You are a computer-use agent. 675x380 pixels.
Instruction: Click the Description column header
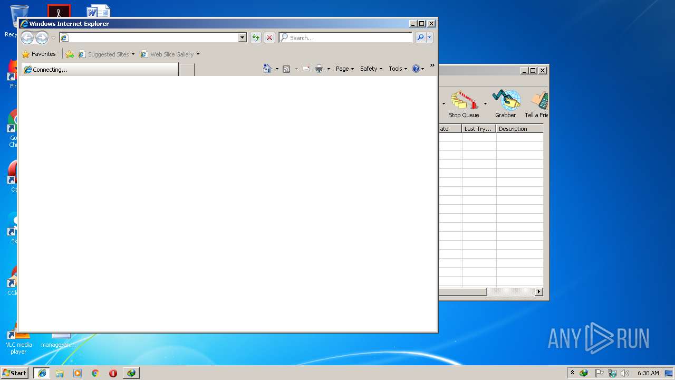pos(519,129)
